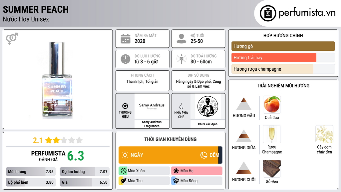The image size is (341, 192).
Task: Click the orange Ngày day-time bar
Action: (168, 155)
